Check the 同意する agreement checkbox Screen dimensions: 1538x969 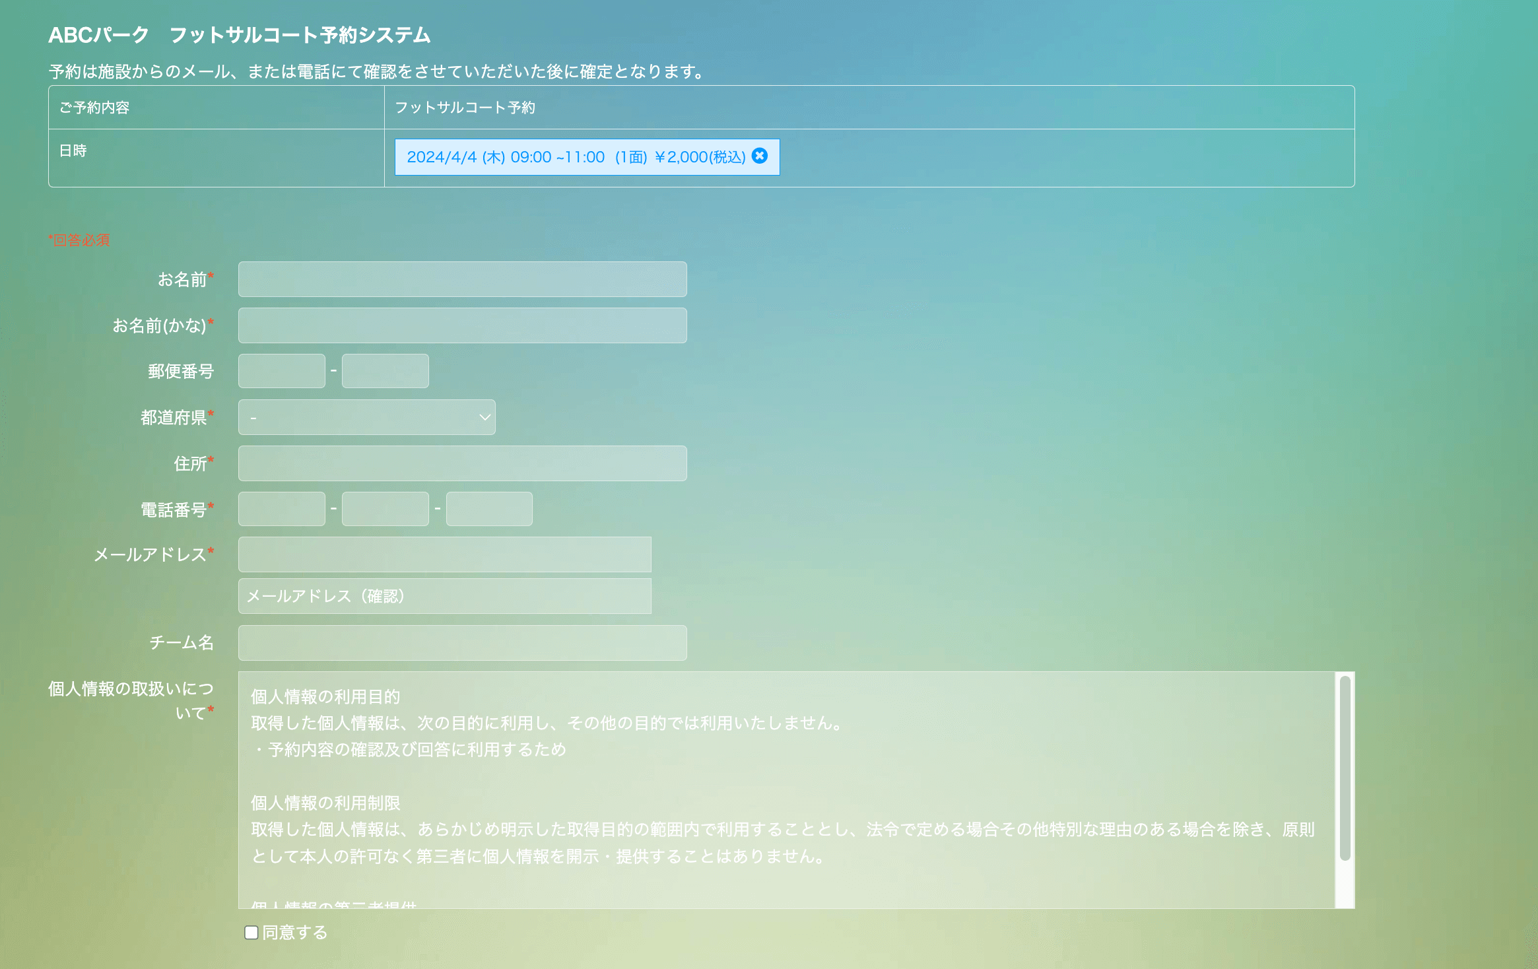251,932
